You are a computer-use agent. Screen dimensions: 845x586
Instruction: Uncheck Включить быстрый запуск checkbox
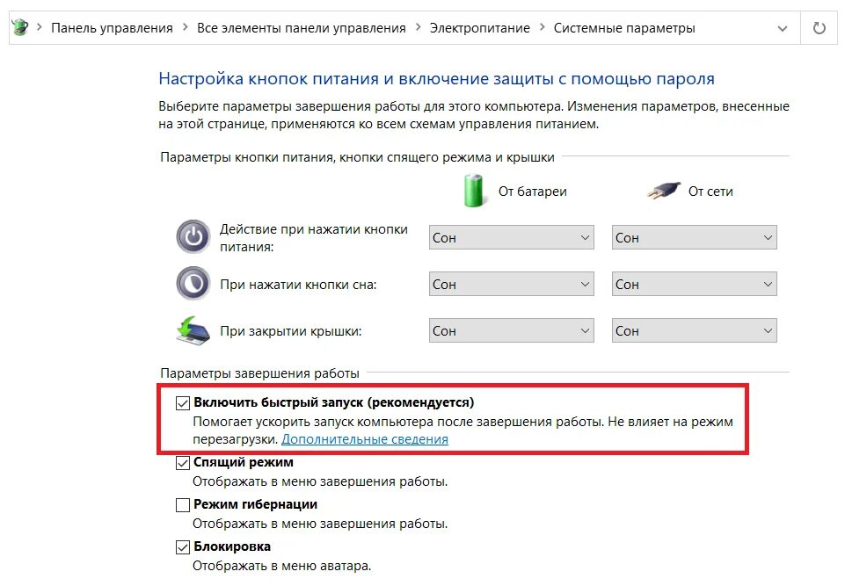(183, 403)
